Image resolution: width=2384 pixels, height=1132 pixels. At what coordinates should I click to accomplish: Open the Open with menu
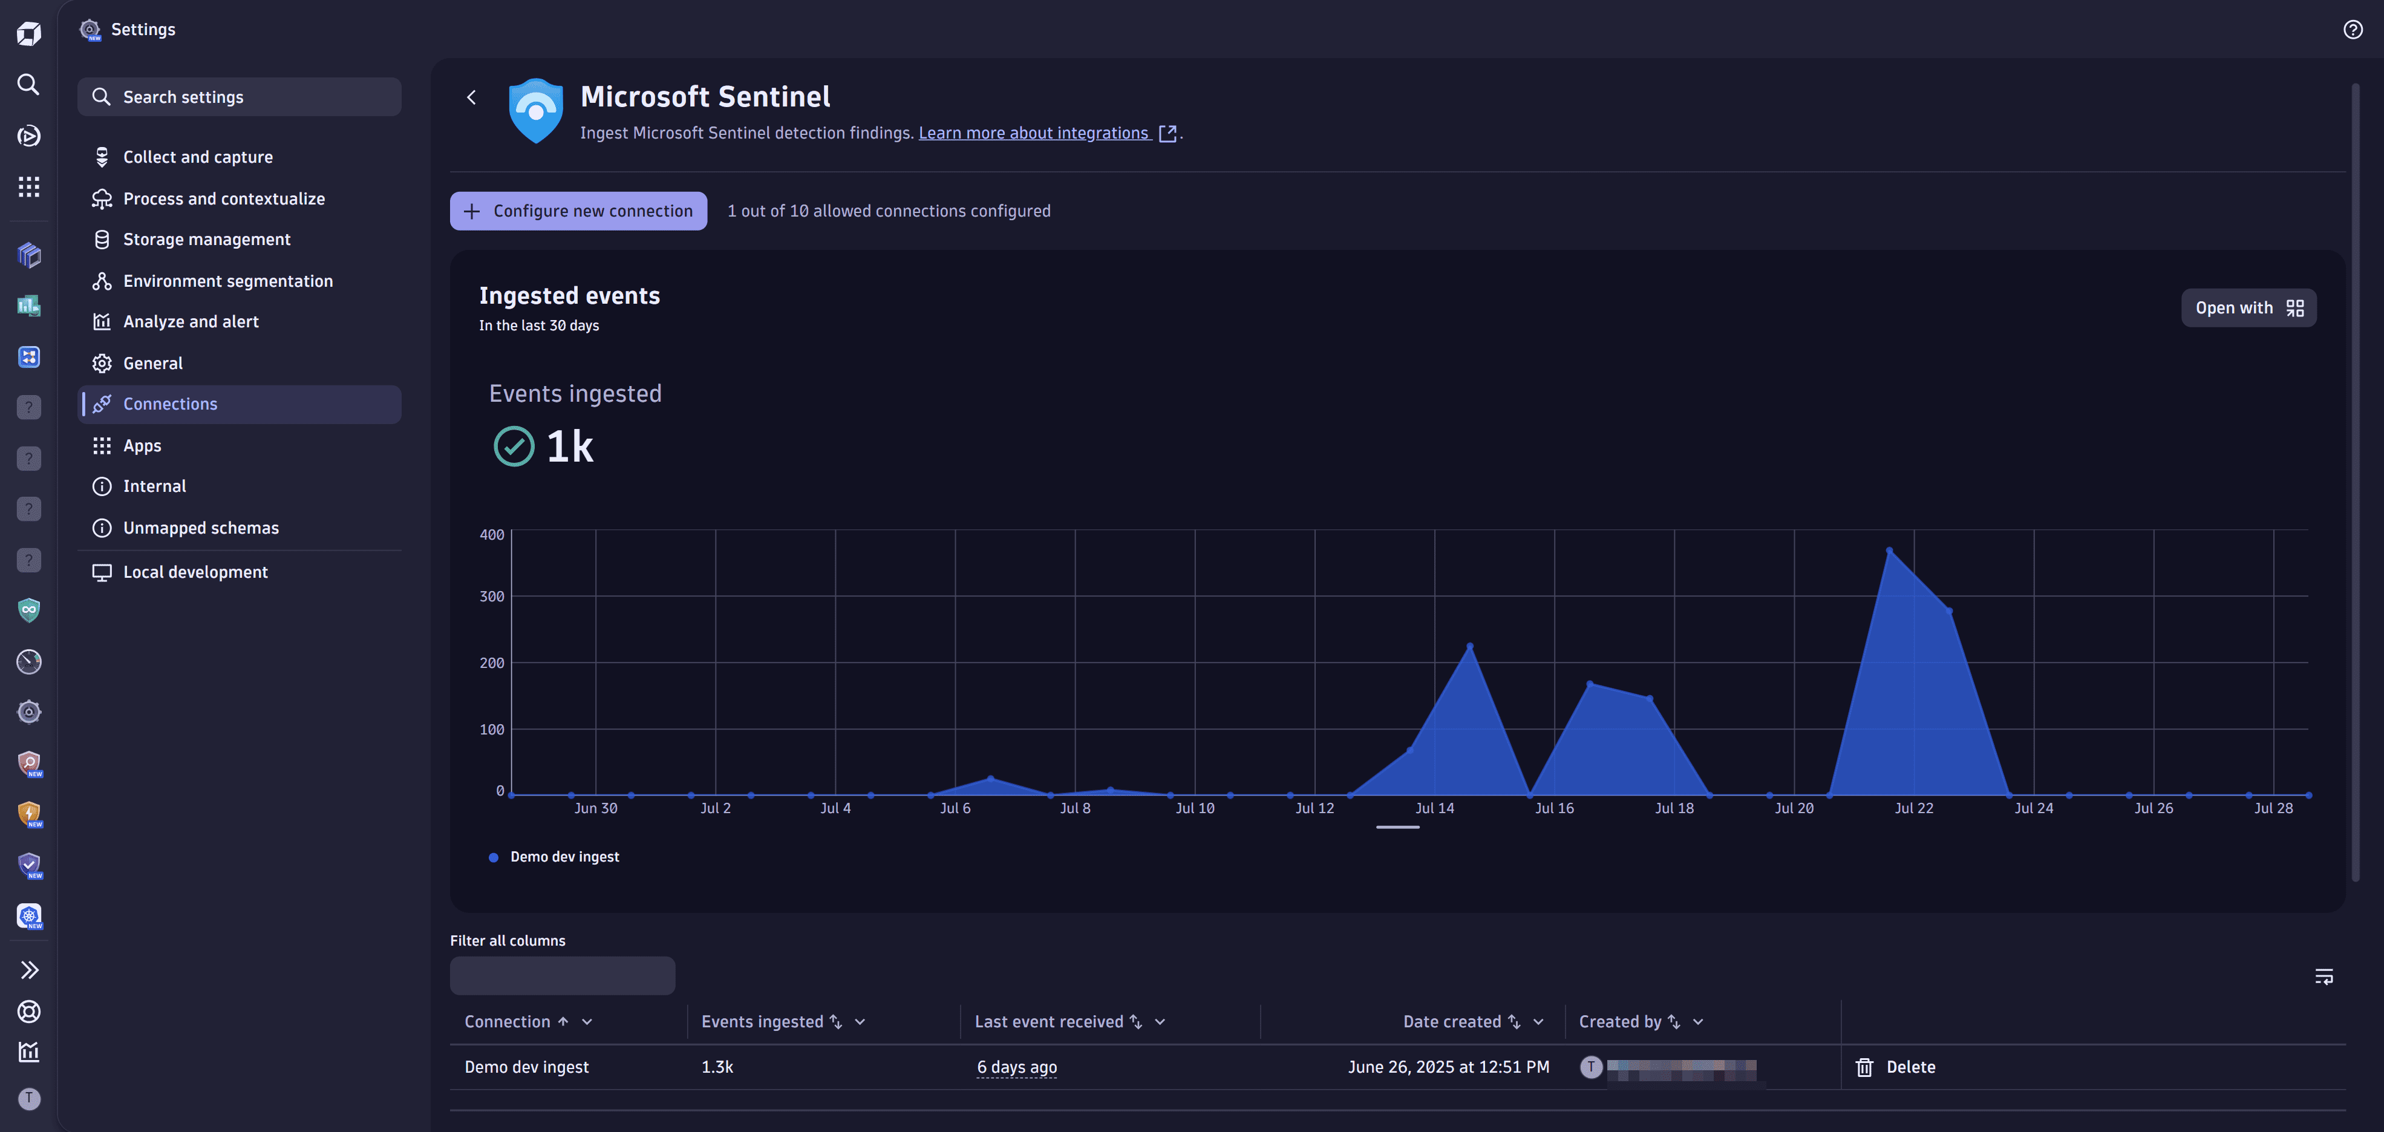tap(2248, 307)
